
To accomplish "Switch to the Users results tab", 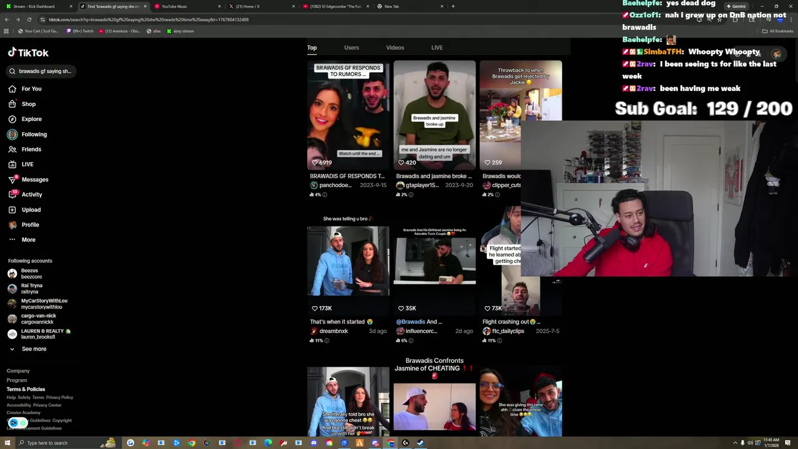I will click(x=352, y=47).
